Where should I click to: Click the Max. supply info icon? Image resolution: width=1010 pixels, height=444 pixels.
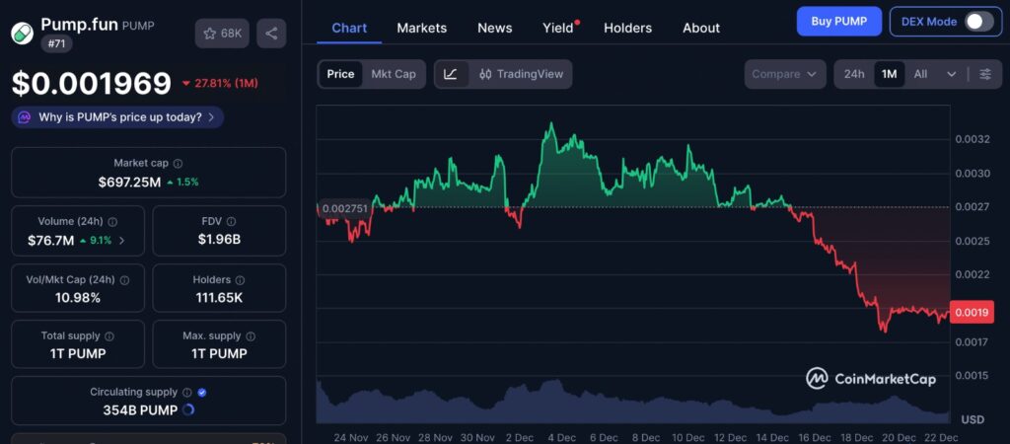point(251,336)
